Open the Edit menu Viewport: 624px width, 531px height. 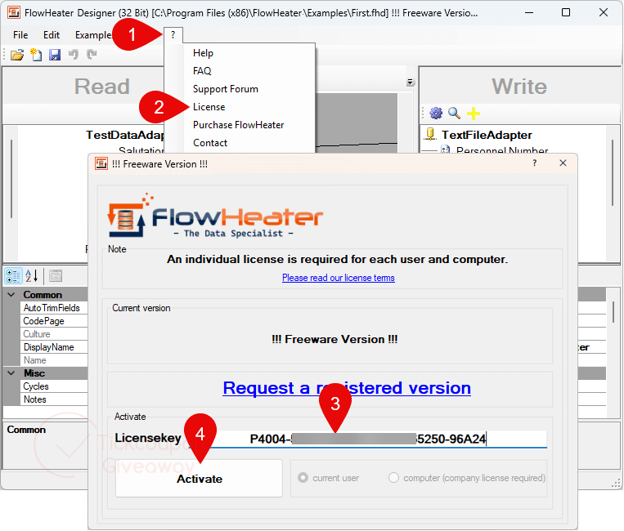(52, 35)
